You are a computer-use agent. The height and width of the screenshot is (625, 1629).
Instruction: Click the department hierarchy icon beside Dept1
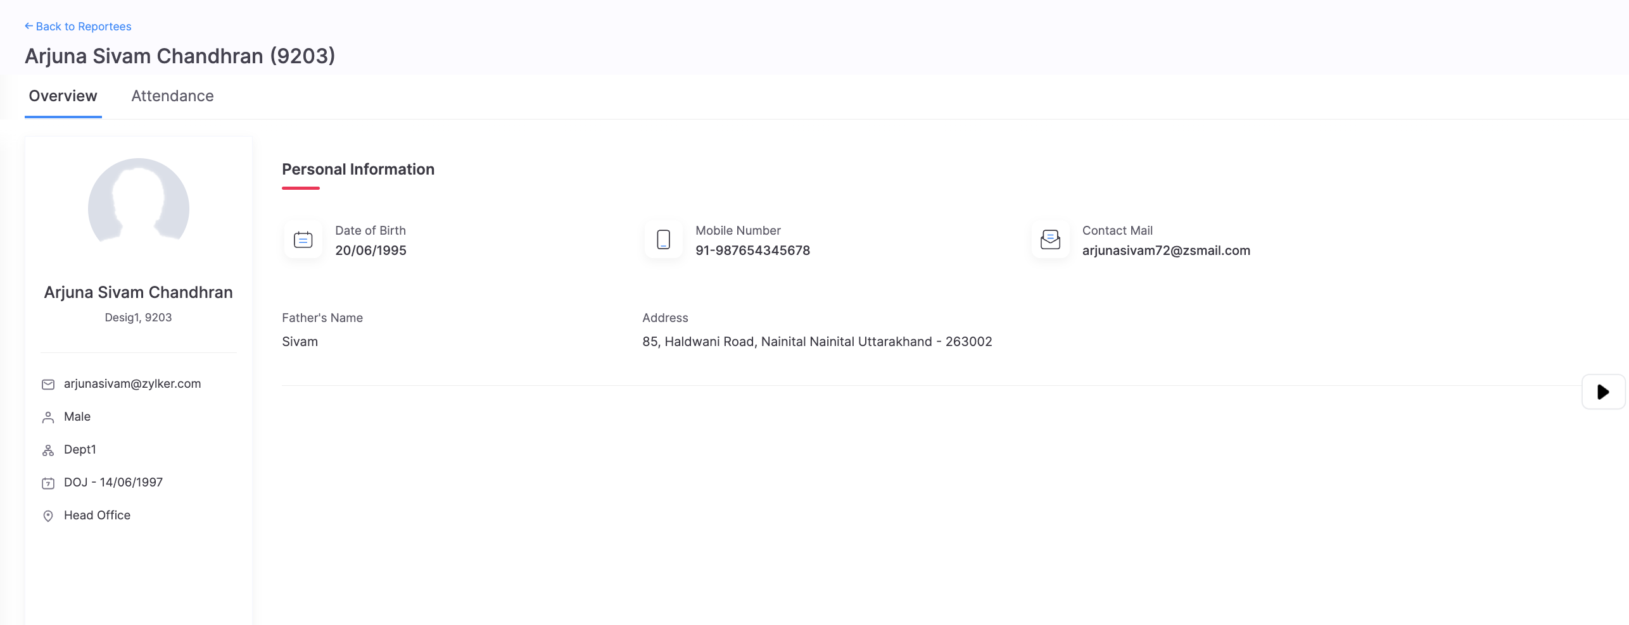pos(48,450)
